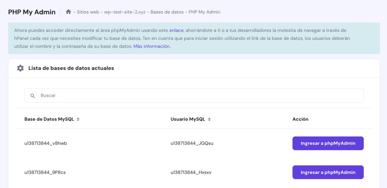The image size is (387, 188).
Task: Select MySQL user u138713844_Hxsxv
Action: tap(191, 173)
